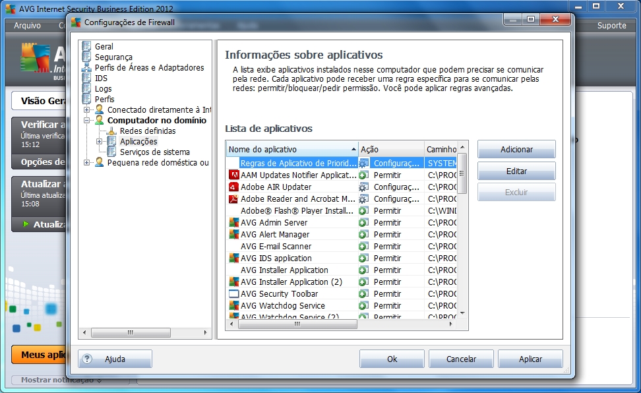Screen dimensions: 641x393
Task: Open the Suporte menu in AVG window
Action: point(611,25)
